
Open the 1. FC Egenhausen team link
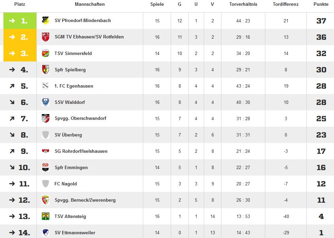pos(74,86)
